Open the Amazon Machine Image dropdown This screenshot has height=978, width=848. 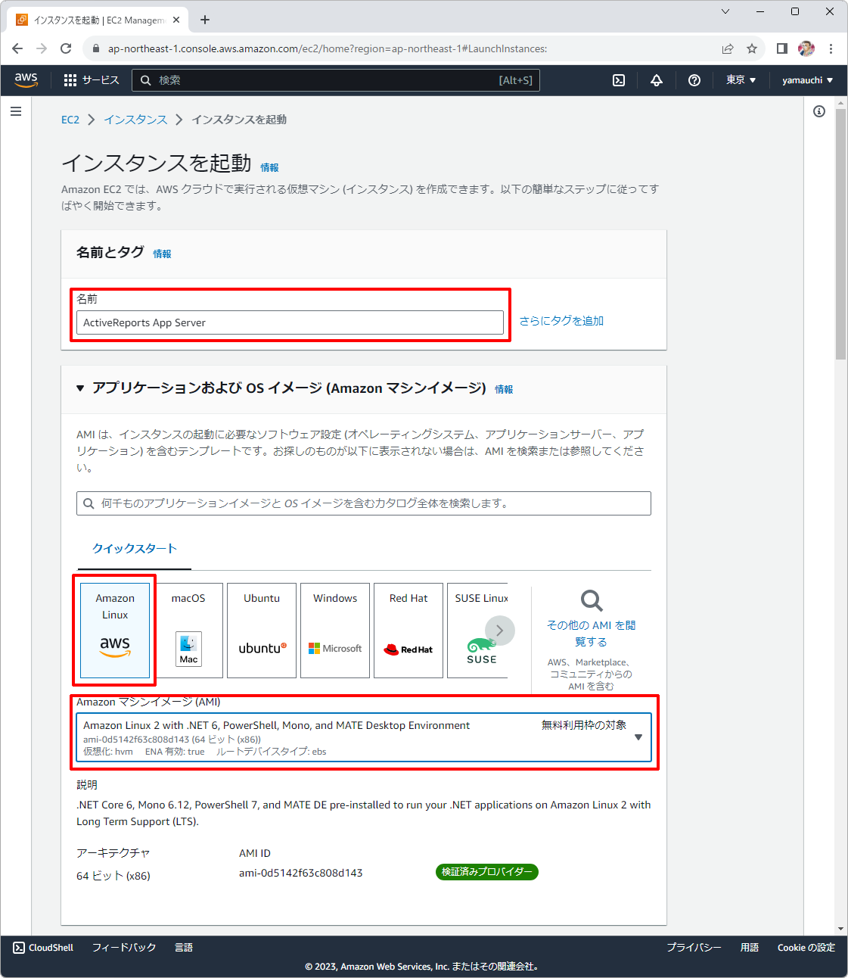coord(364,737)
